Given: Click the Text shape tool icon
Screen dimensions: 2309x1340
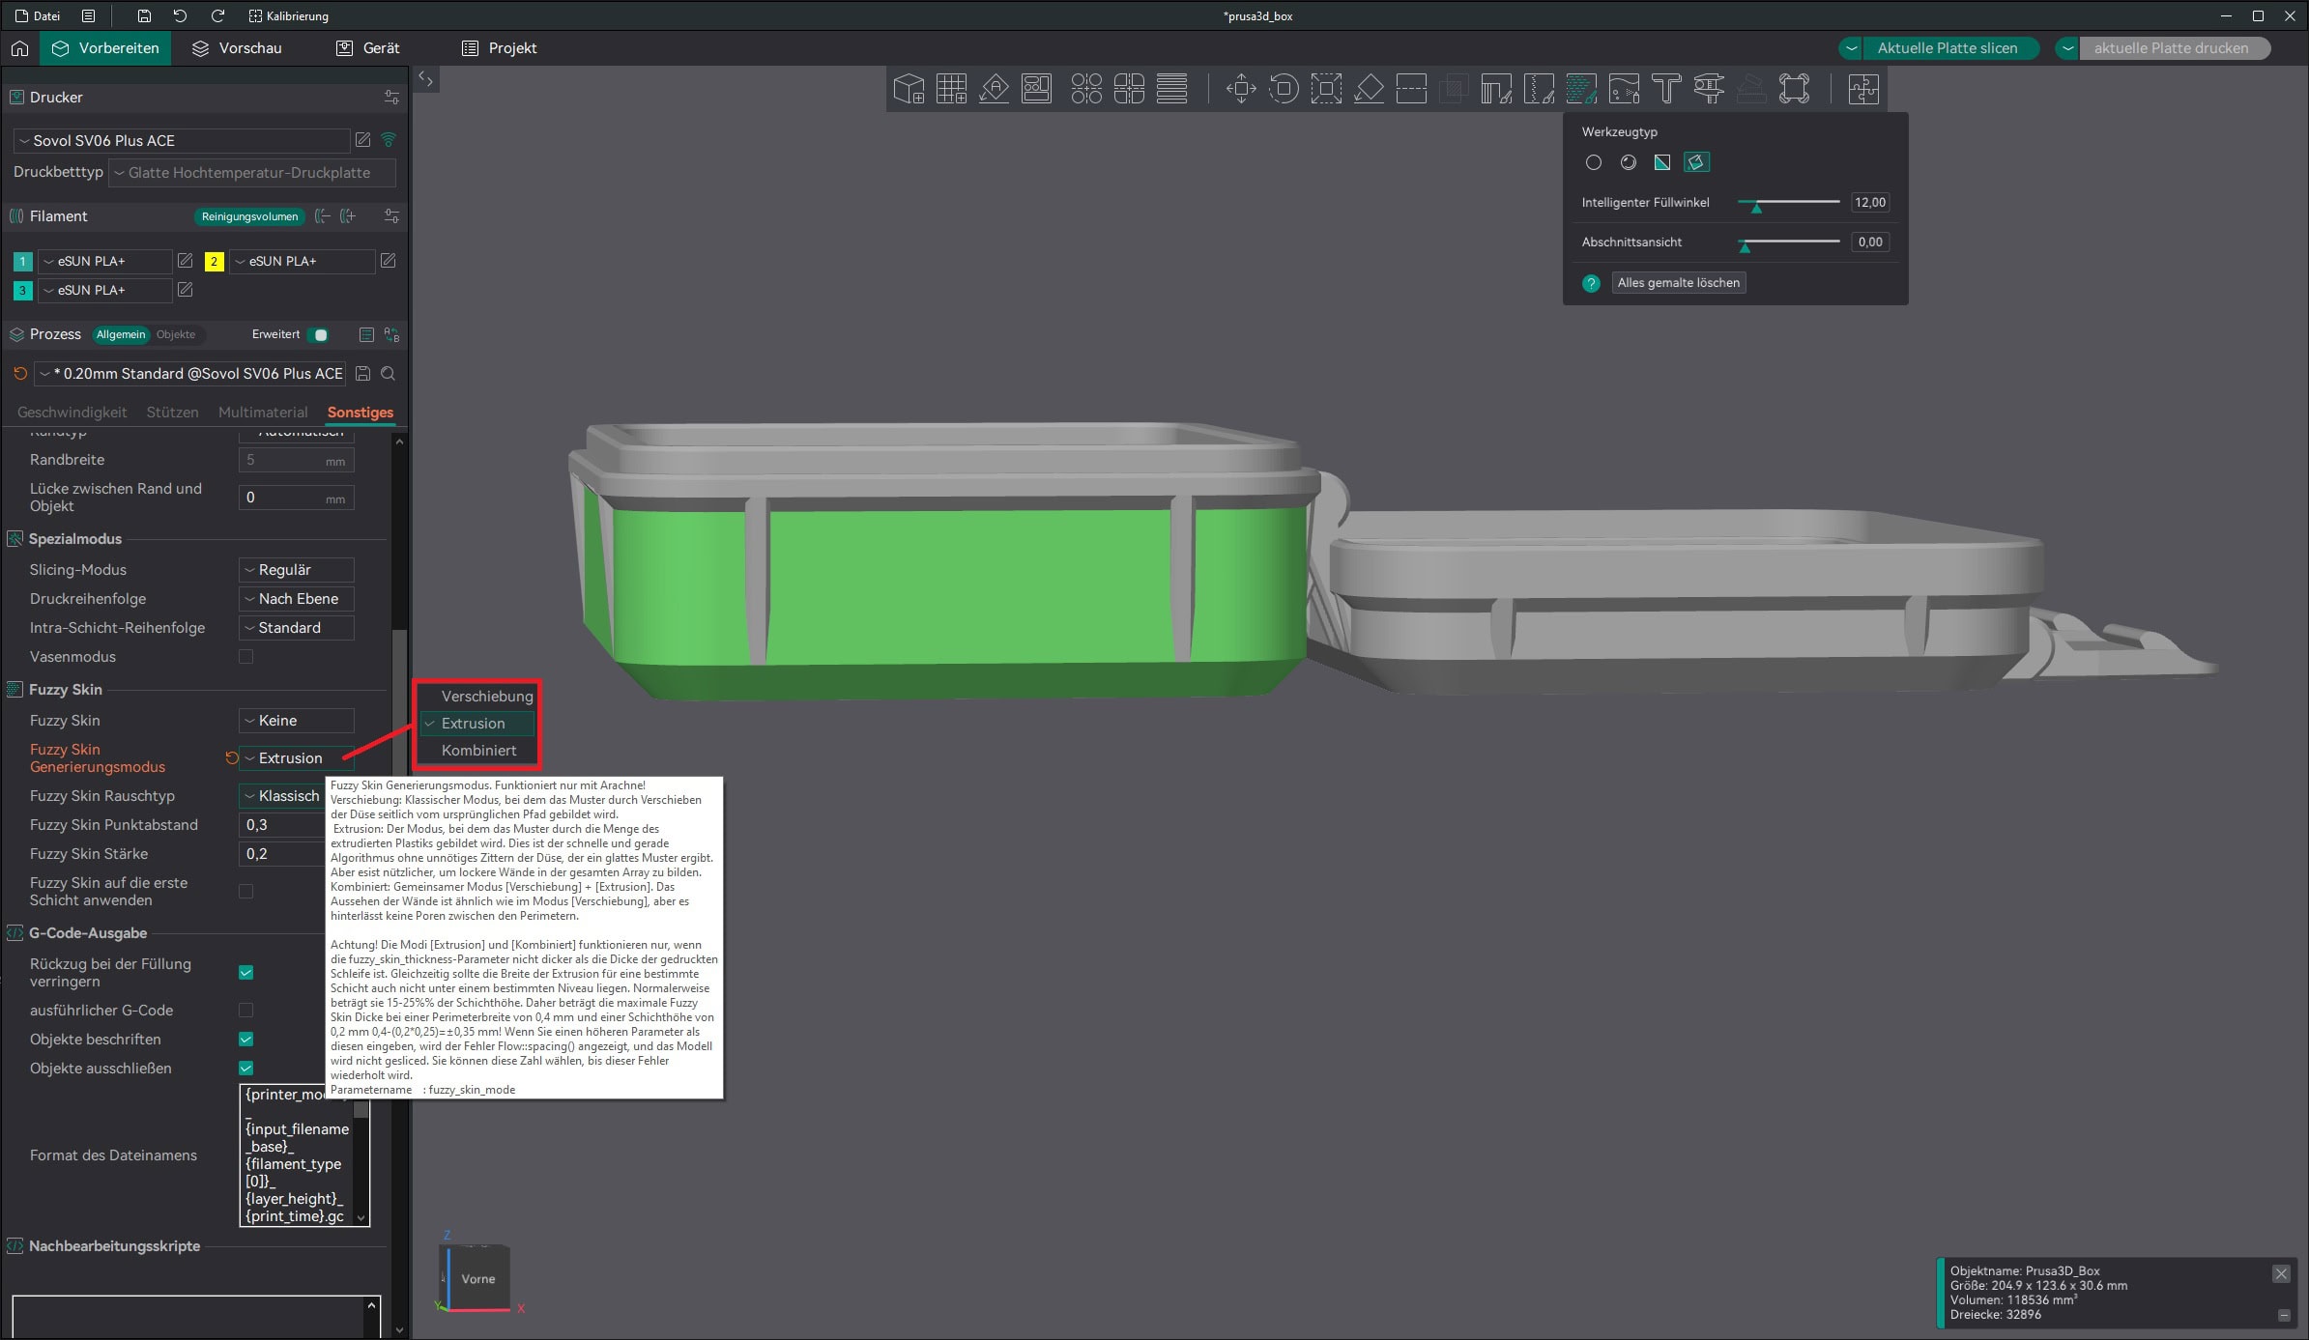Looking at the screenshot, I should (x=1666, y=89).
